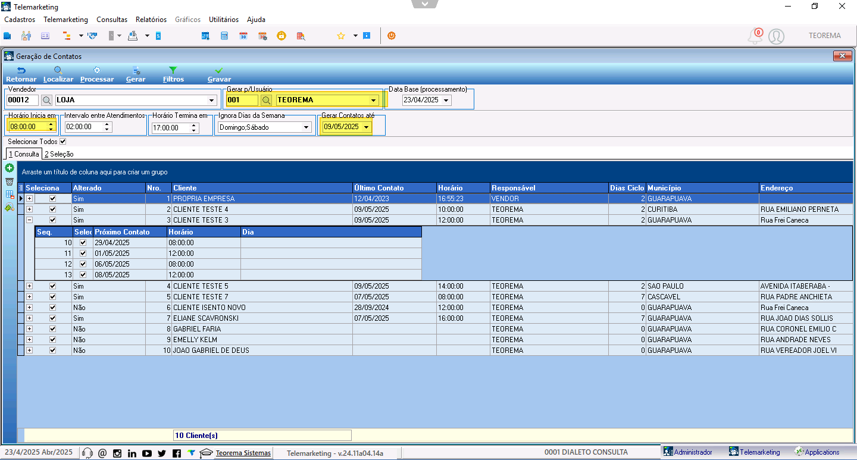The width and height of the screenshot is (857, 460).
Task: Click the notification bell icon
Action: 755,36
